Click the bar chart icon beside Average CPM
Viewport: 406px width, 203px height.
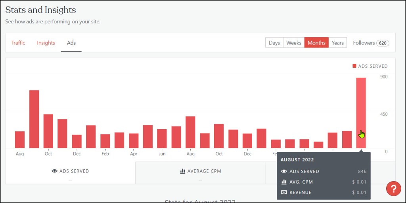click(x=182, y=171)
